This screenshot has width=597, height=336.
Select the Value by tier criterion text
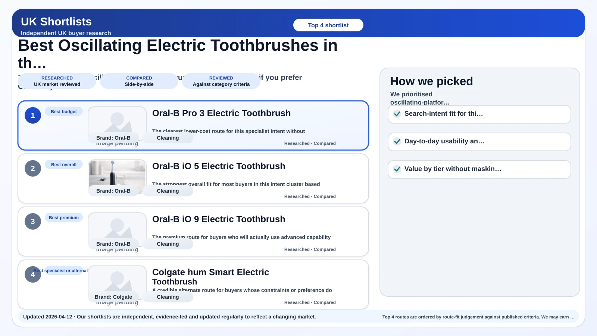pos(453,169)
